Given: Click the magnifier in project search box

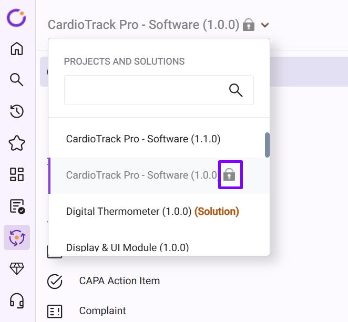Looking at the screenshot, I should (236, 90).
